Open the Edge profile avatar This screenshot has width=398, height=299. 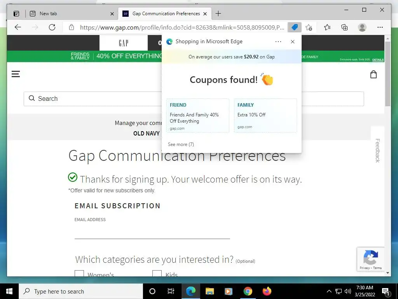362,27
